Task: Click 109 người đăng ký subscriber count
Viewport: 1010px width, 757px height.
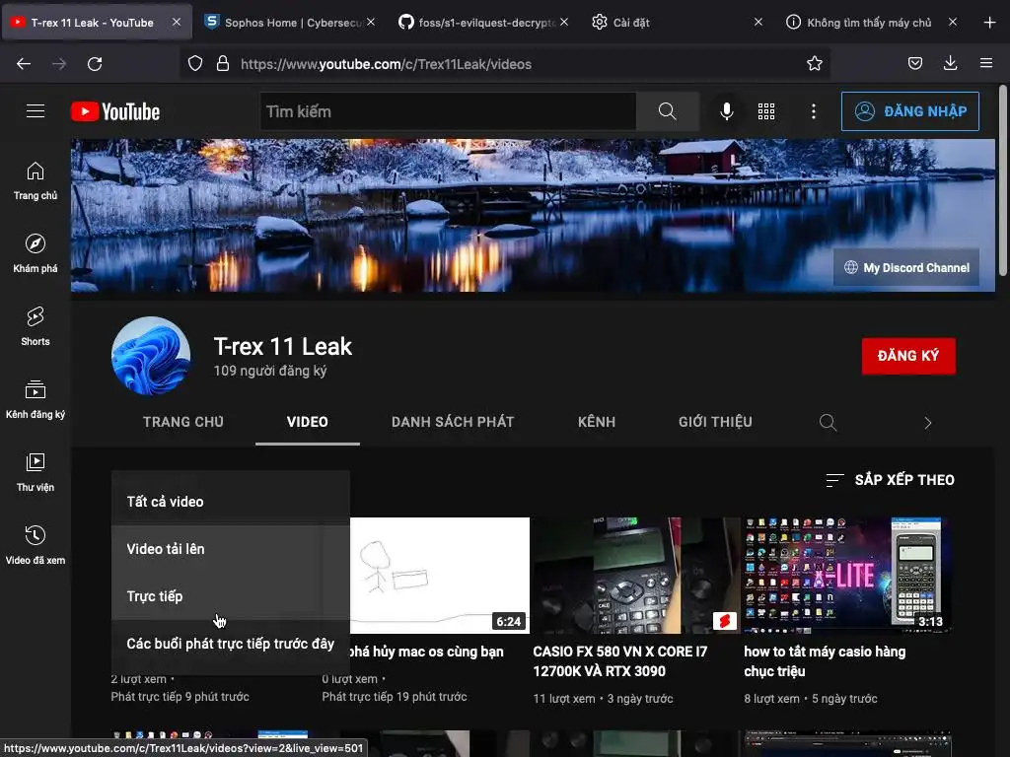Action: point(270,371)
